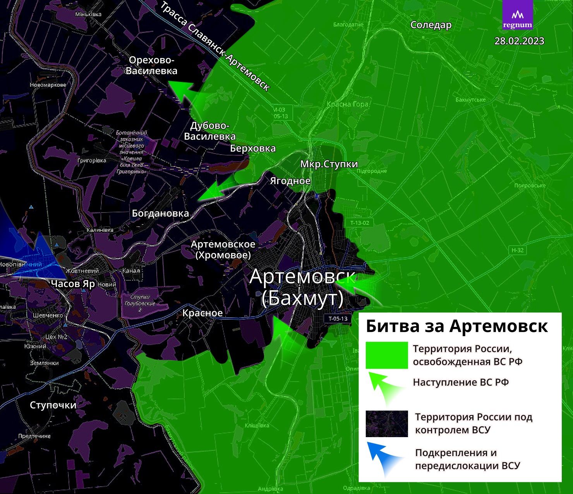
Task: Click the Підгородне label
Action: point(372,171)
